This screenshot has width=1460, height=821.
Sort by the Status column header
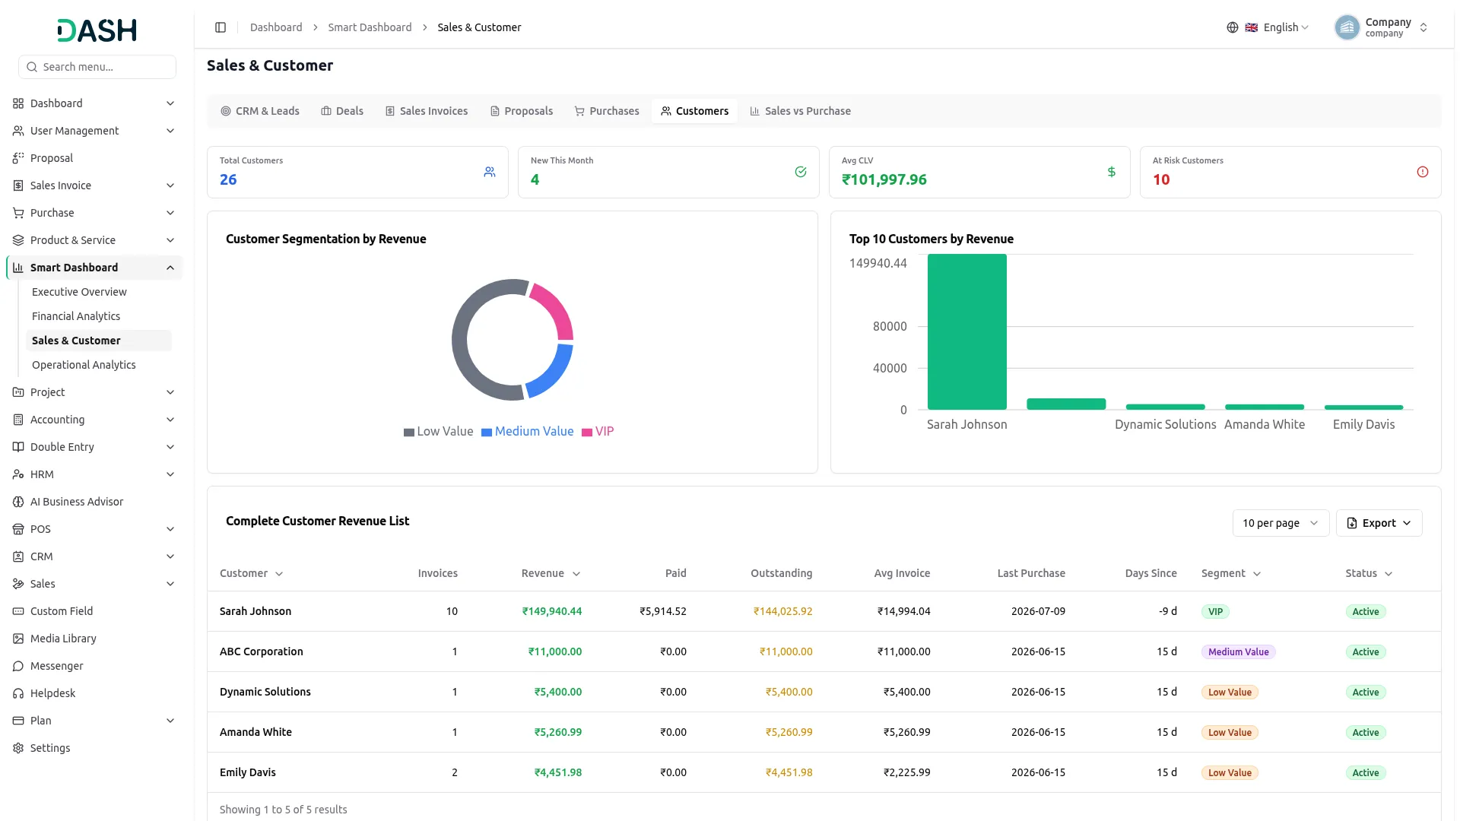pos(1369,573)
